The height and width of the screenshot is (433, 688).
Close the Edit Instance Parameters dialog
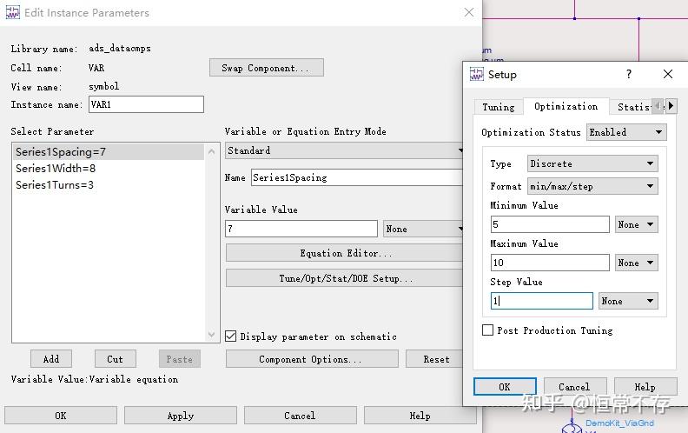(x=469, y=12)
